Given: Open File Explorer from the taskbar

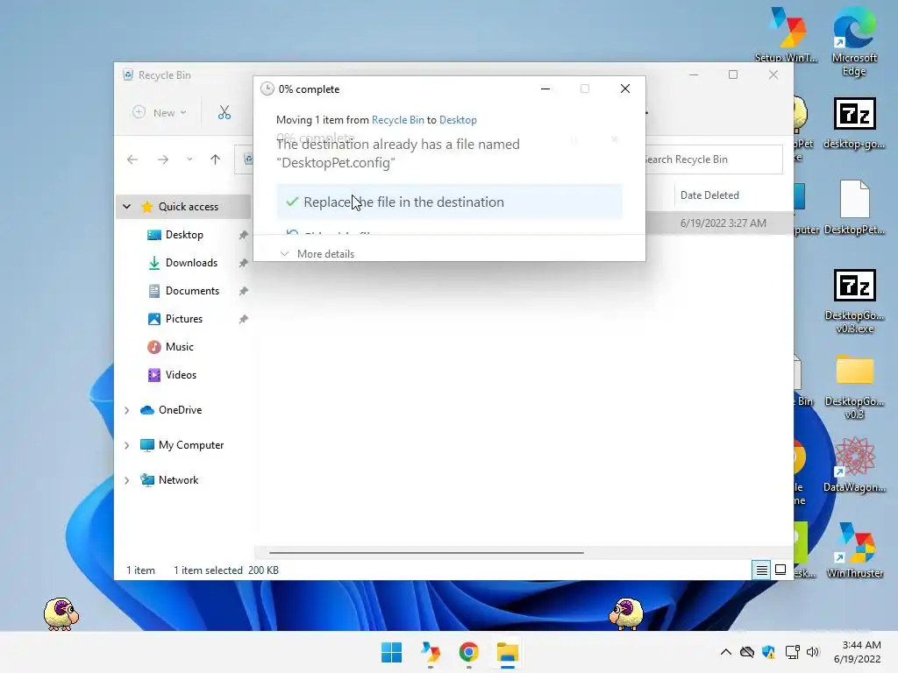Looking at the screenshot, I should coord(508,652).
